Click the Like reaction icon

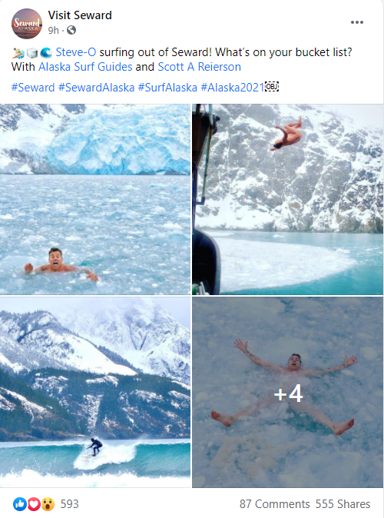[19, 504]
